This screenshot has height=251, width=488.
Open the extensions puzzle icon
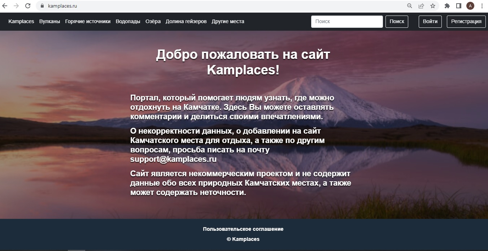click(447, 6)
